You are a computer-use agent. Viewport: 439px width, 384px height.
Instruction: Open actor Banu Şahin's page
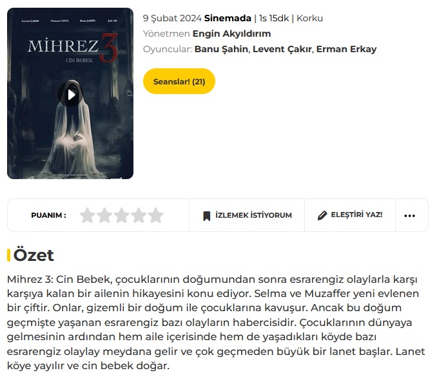[x=221, y=49]
